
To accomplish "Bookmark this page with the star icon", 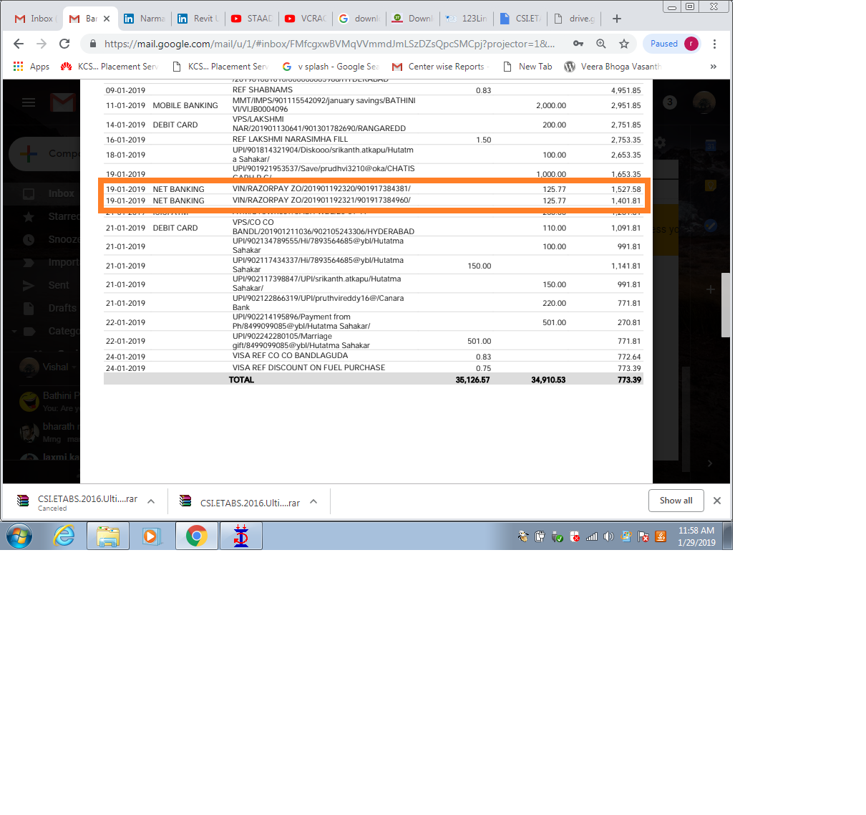I will click(624, 44).
